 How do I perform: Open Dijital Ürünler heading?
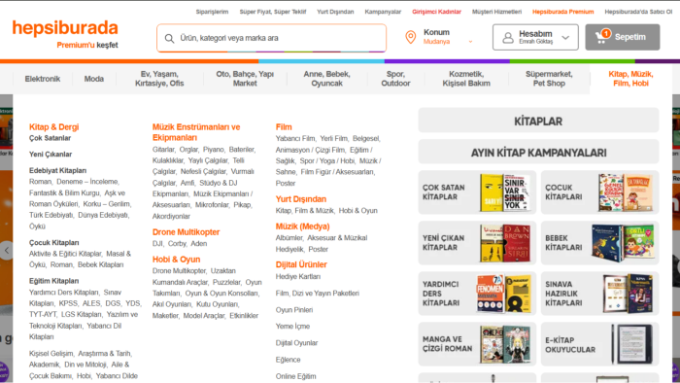(x=301, y=264)
